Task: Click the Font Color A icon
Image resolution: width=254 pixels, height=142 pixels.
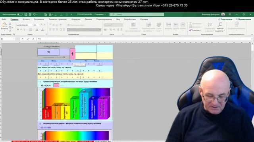Action: (42, 30)
